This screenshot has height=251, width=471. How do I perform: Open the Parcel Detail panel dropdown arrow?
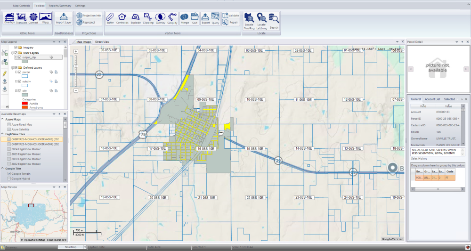(457, 42)
